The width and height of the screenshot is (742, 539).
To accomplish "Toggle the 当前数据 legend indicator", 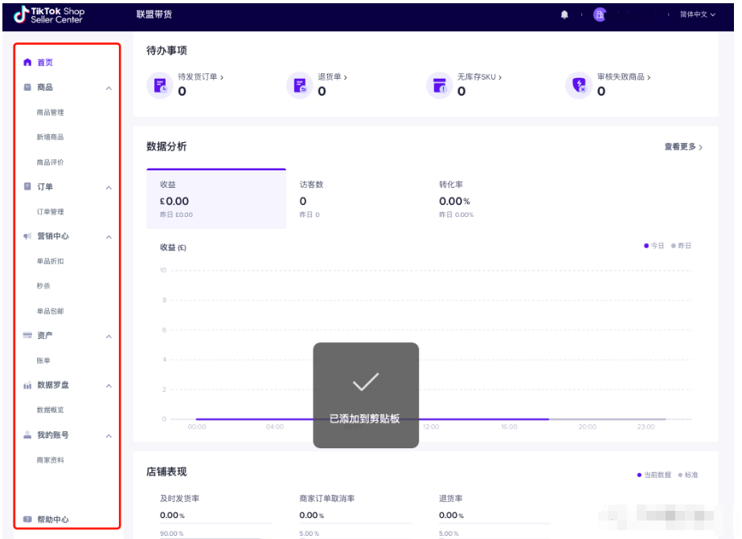I will 655,475.
